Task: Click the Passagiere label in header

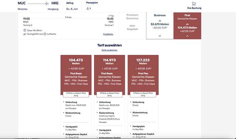Action: [x=92, y=3]
